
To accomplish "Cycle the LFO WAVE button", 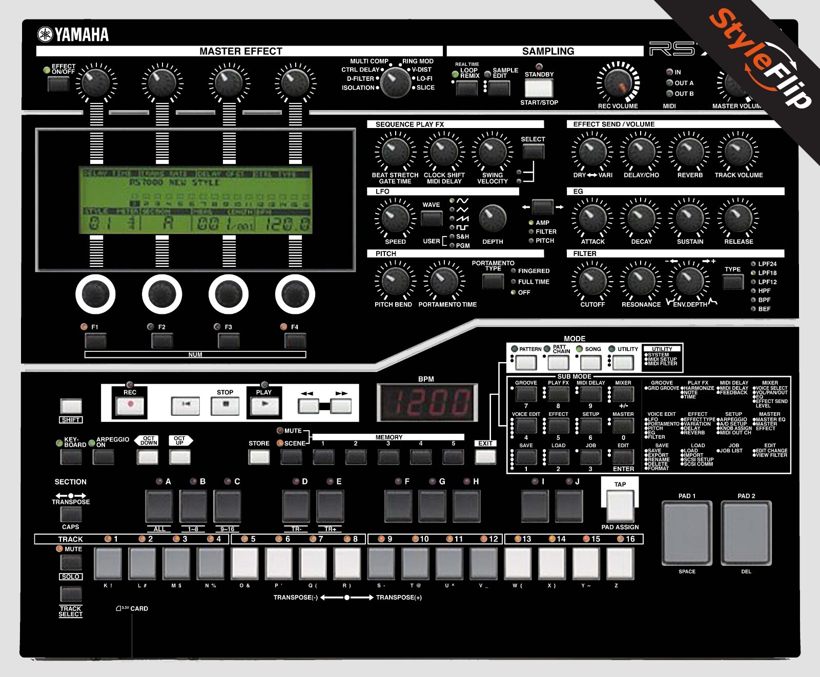I will click(x=432, y=219).
